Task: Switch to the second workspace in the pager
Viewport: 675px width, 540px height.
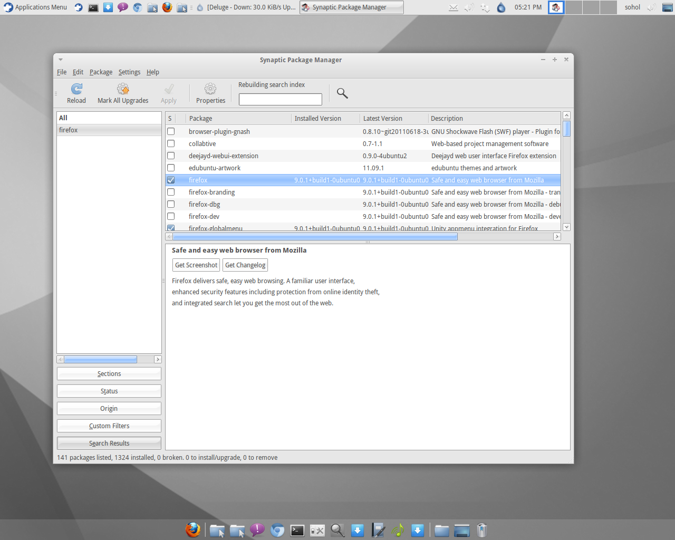Action: 574,7
